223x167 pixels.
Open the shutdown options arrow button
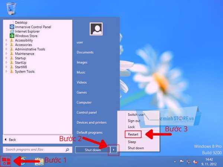(x=114, y=150)
